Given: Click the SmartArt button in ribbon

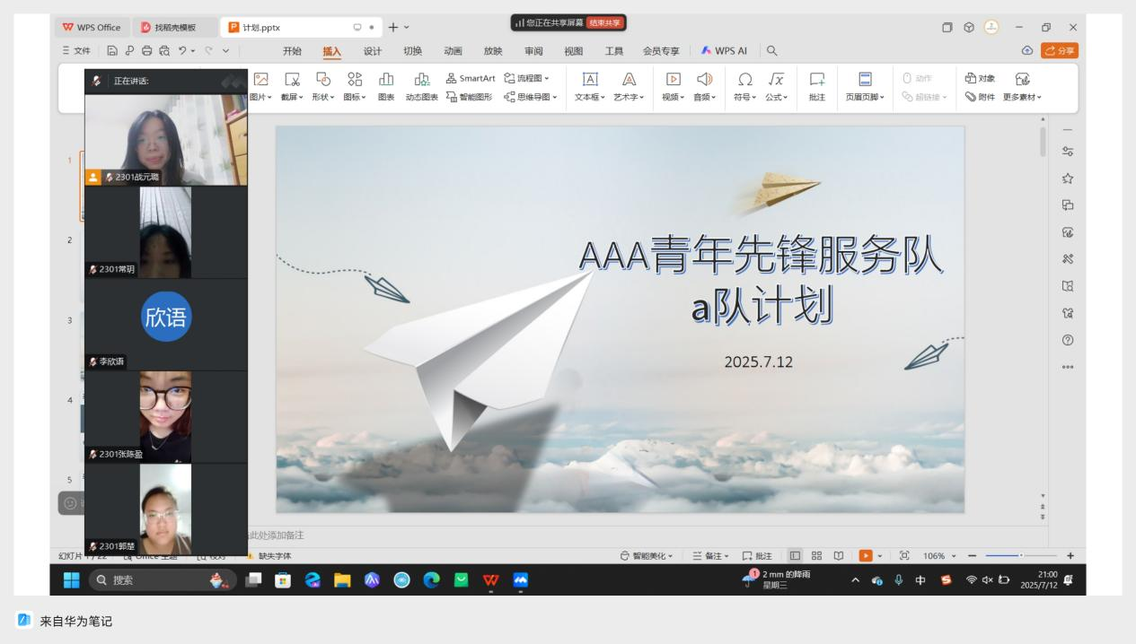Looking at the screenshot, I should tap(470, 78).
